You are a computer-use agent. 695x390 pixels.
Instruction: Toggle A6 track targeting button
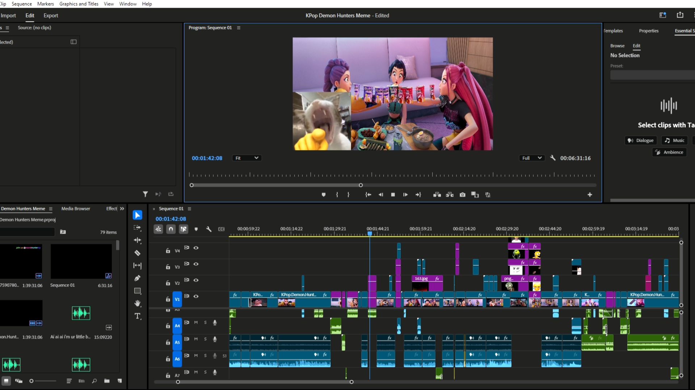coord(177,359)
